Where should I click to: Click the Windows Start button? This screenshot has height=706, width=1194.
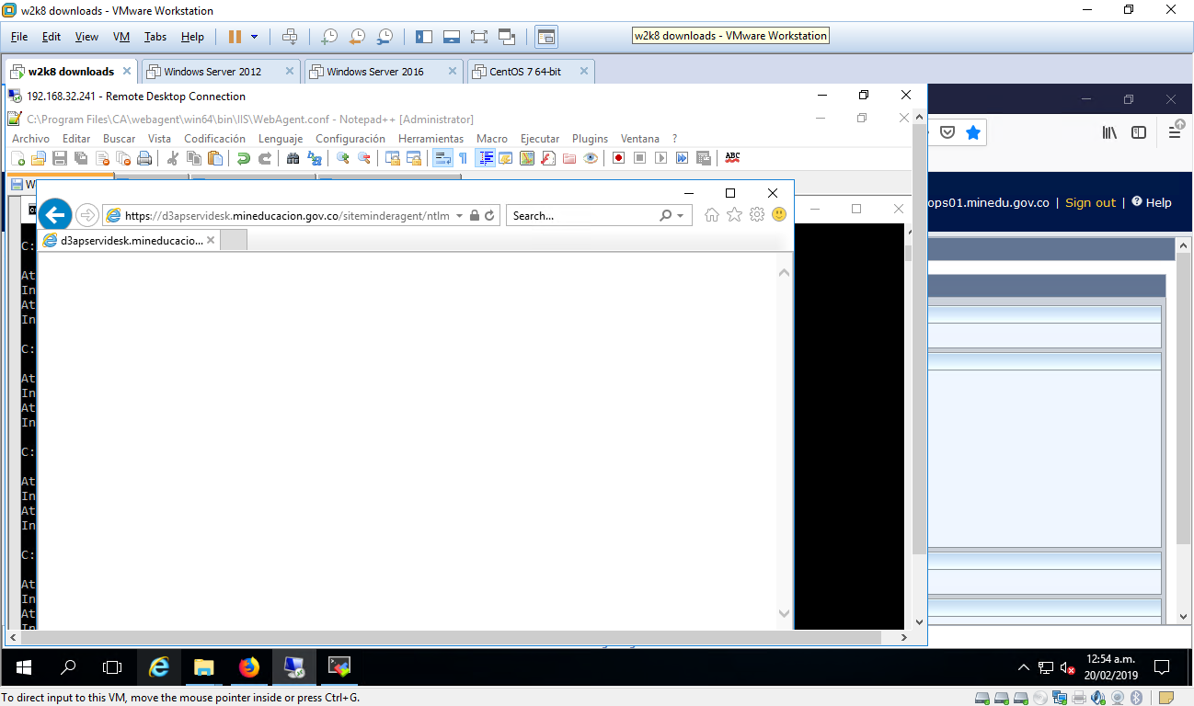tap(24, 667)
